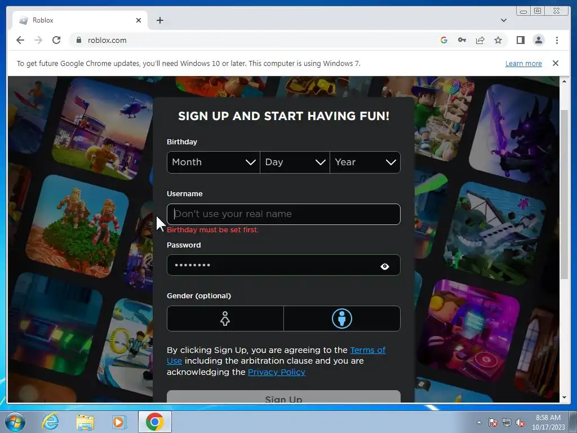Image resolution: width=577 pixels, height=433 pixels.
Task: Open the Chrome side panel
Action: tap(520, 40)
